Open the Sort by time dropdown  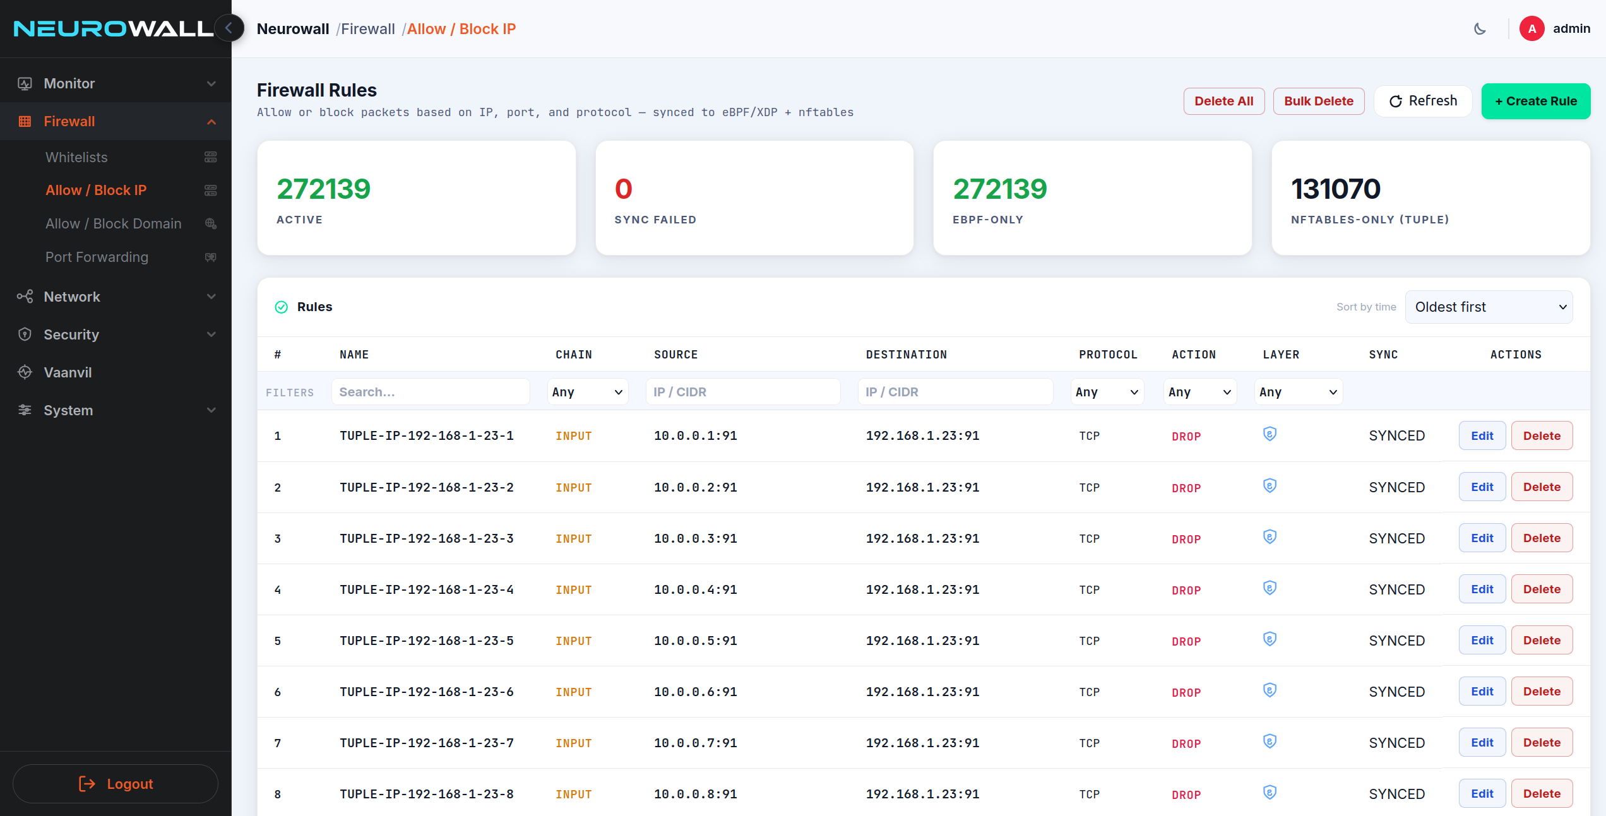tap(1489, 307)
